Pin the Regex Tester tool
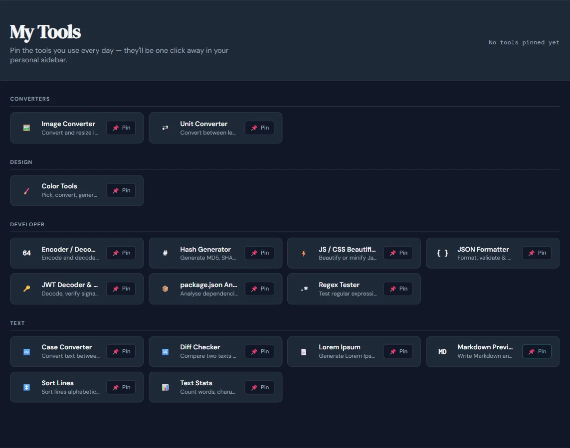The image size is (570, 448). tap(398, 289)
